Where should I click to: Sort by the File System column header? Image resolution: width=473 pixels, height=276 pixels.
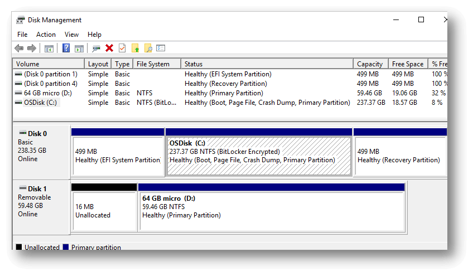[157, 64]
